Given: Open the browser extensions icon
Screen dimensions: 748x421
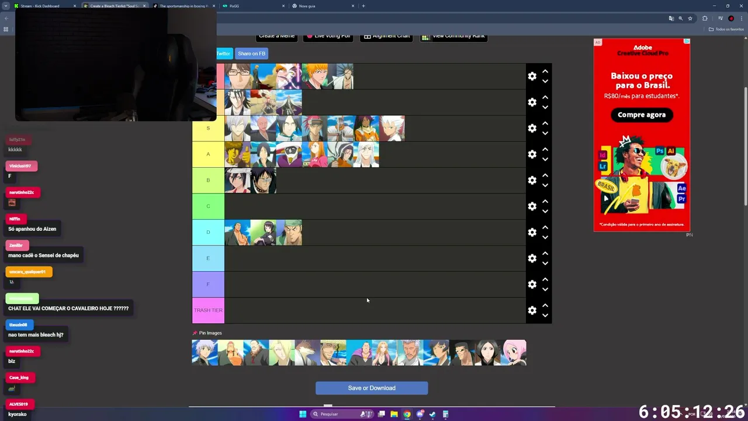Looking at the screenshot, I should click(x=705, y=19).
